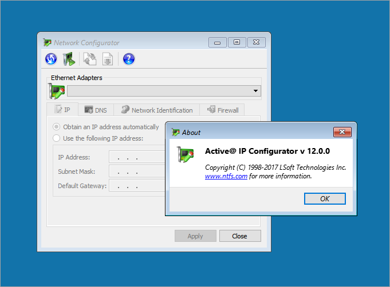Viewport: 390px width, 287px height.
Task: Open the Firewall tab
Action: pyautogui.click(x=222, y=110)
